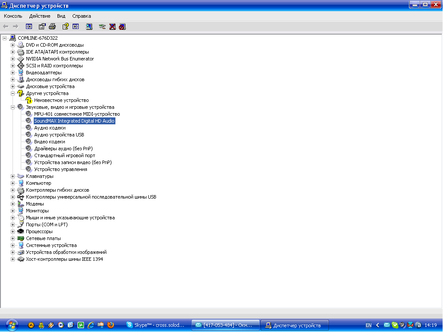
Task: Select Системные устройства
Action: coord(51,245)
